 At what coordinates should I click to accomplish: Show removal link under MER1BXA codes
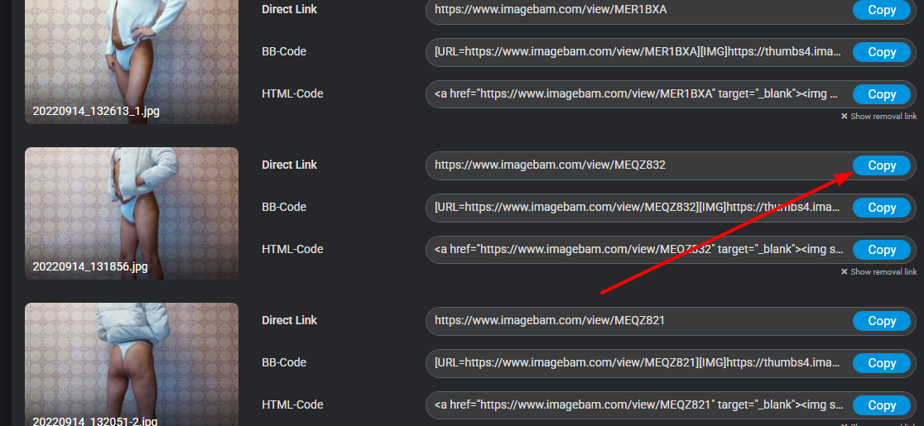point(878,117)
